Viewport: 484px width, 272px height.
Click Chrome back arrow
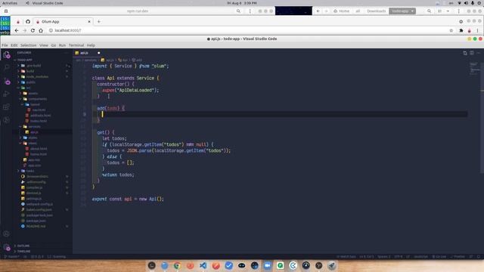click(17, 30)
